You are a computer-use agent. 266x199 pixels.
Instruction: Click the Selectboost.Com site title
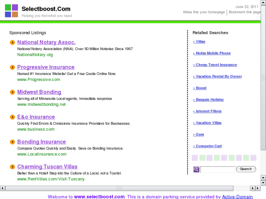(46, 9)
